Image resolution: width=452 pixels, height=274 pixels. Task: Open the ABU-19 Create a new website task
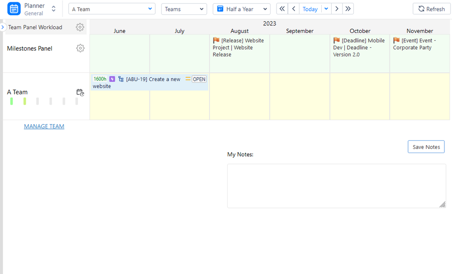click(x=149, y=83)
